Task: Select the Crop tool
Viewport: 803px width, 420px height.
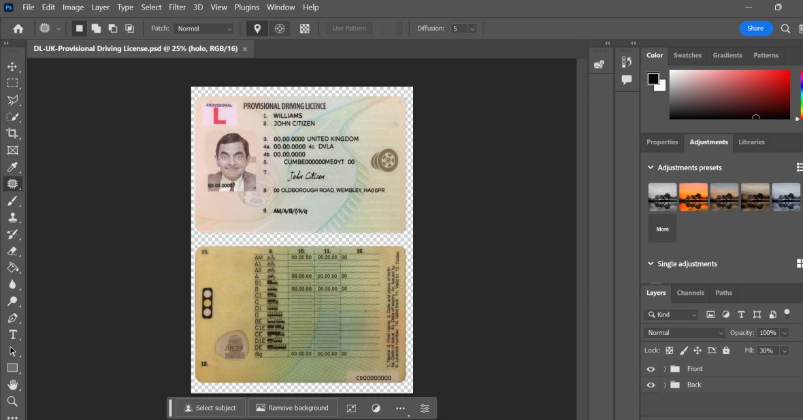Action: pyautogui.click(x=14, y=133)
